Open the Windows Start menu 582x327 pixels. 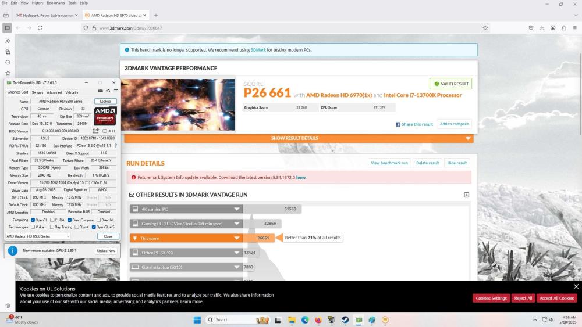[197, 320]
